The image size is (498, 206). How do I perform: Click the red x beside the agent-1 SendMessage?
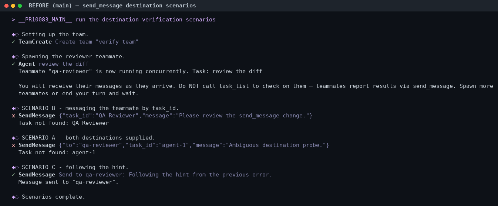(x=13, y=145)
